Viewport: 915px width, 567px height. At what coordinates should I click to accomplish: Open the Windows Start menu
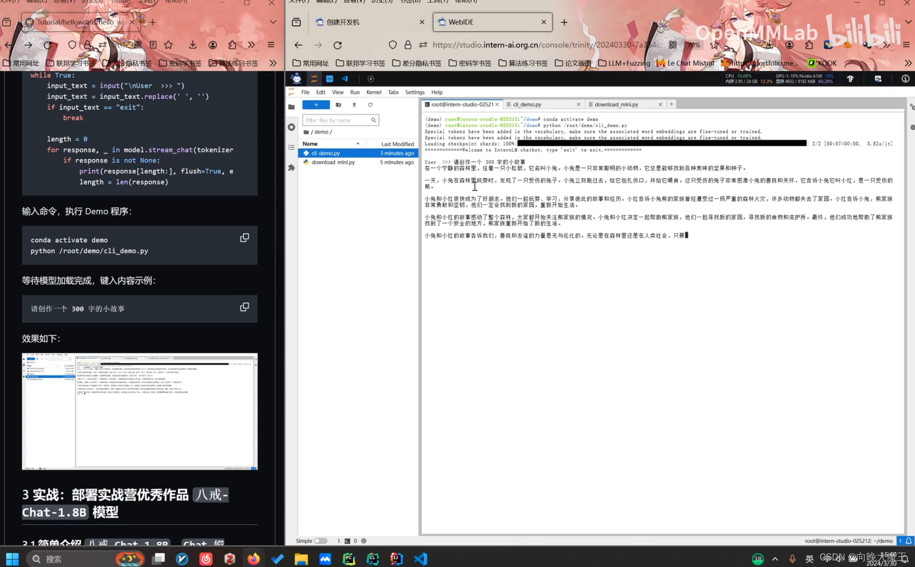[x=12, y=559]
